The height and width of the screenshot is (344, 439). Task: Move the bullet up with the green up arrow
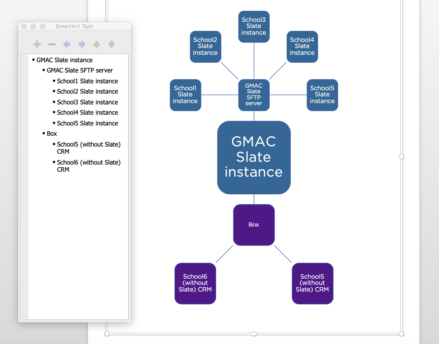tap(112, 44)
